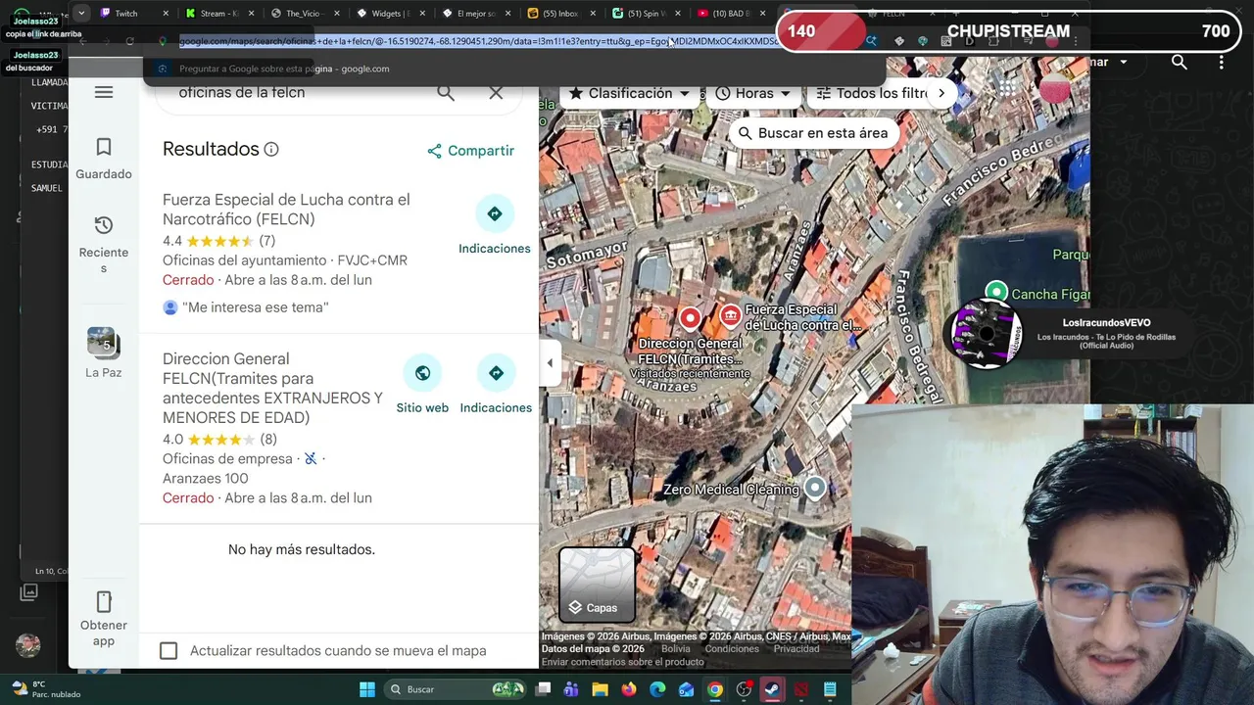Click info icon beside Resultados
The height and width of the screenshot is (705, 1254).
(271, 150)
